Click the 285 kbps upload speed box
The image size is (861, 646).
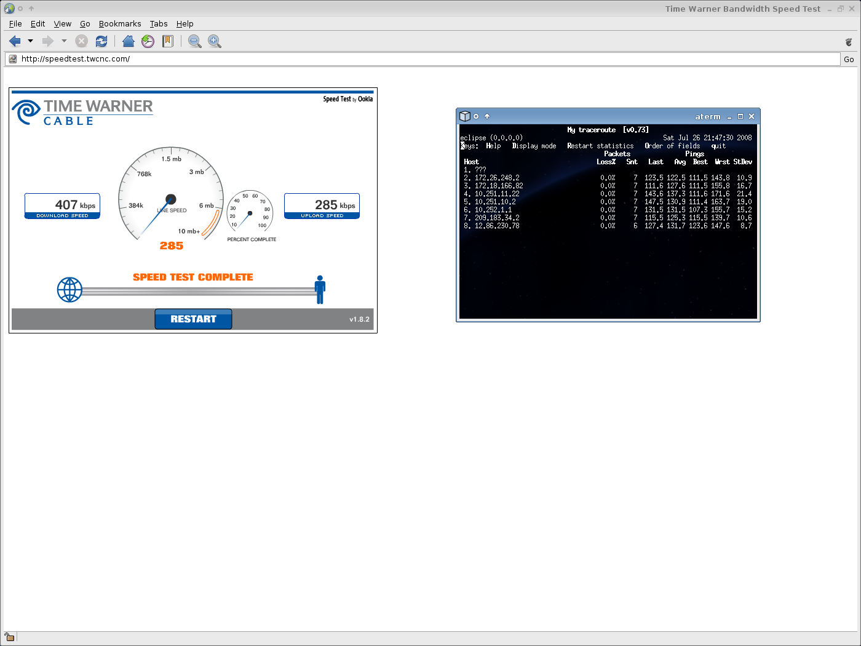click(322, 206)
